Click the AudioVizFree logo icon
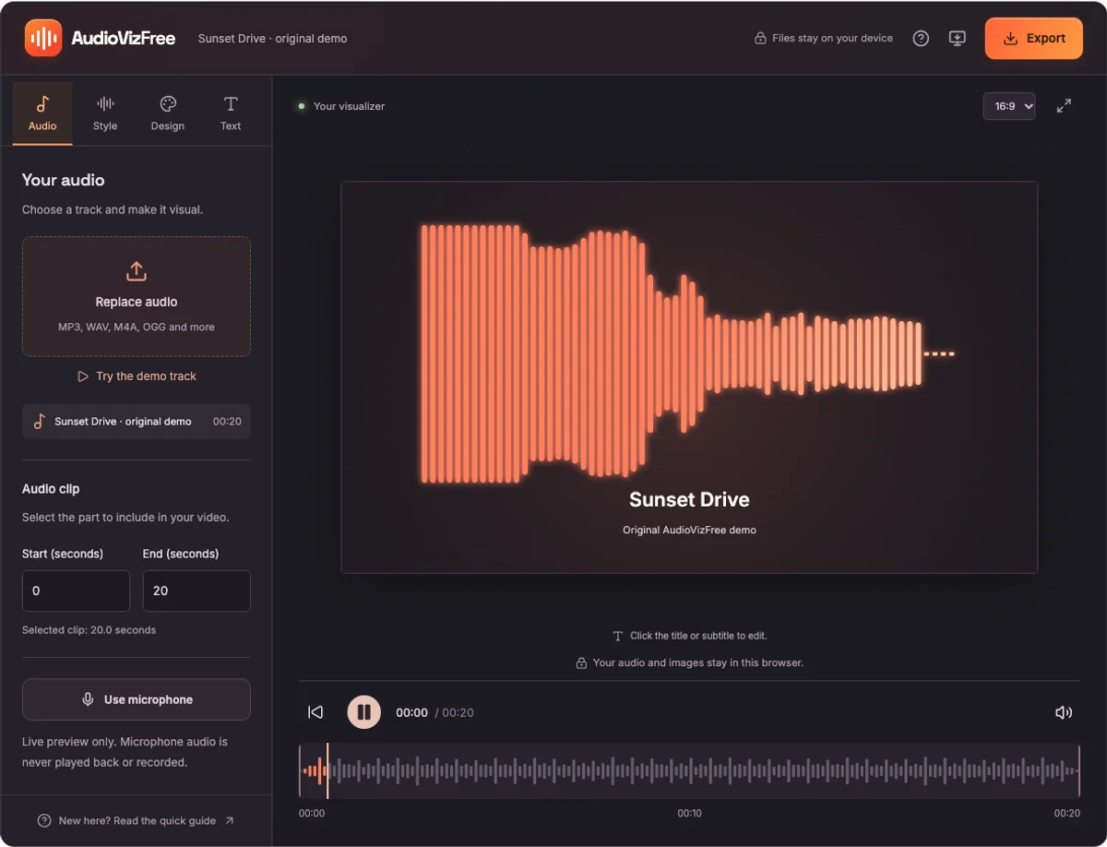 click(x=43, y=38)
